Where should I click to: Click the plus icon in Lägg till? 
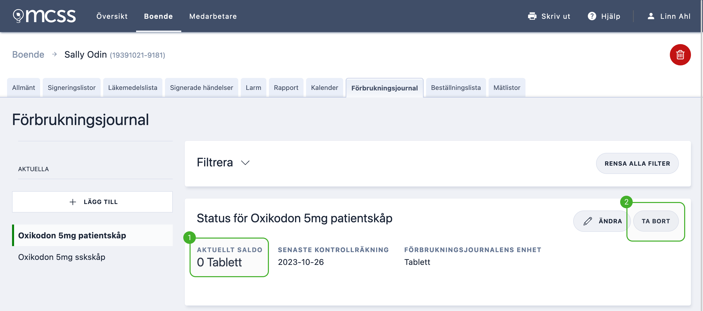pos(73,202)
